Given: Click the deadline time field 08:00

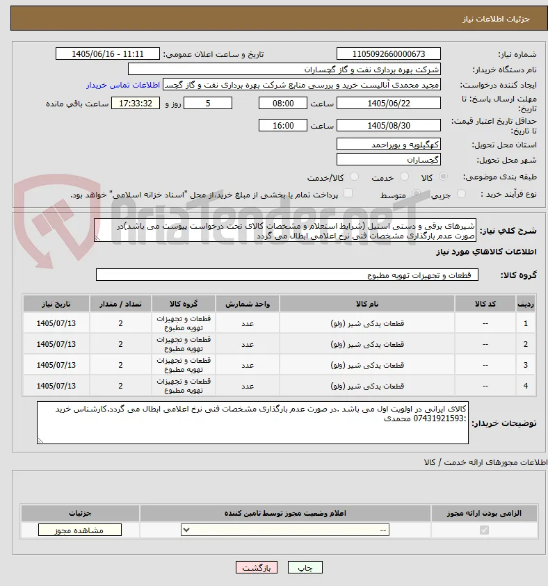Looking at the screenshot, I should pyautogui.click(x=282, y=104).
